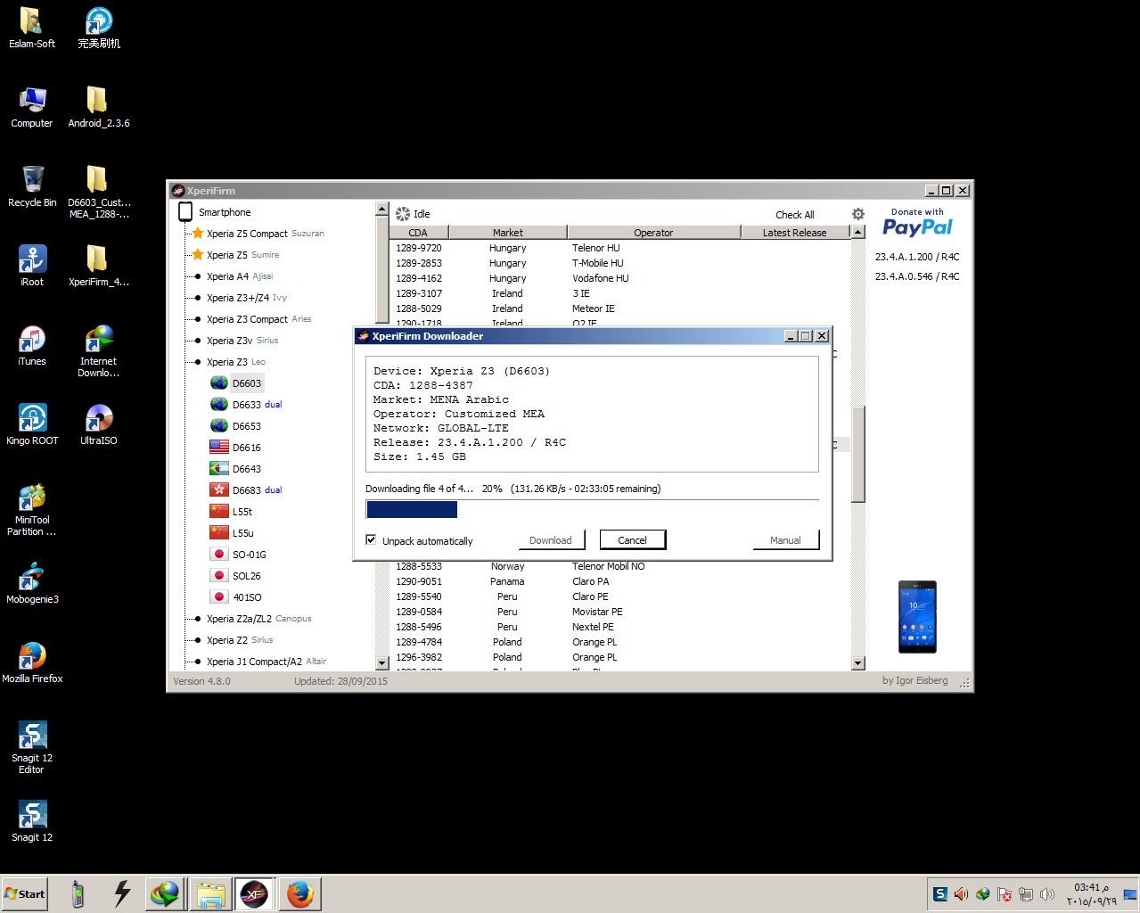This screenshot has width=1140, height=913.
Task: Sort by Latest Release column header
Action: (794, 233)
